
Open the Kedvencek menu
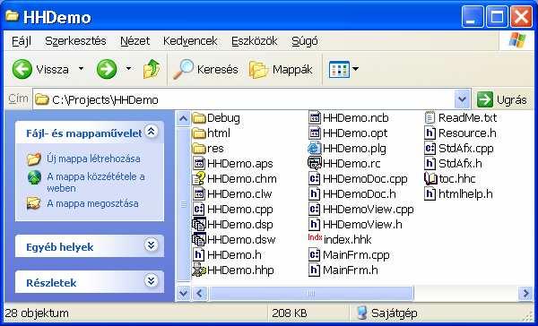(x=190, y=41)
